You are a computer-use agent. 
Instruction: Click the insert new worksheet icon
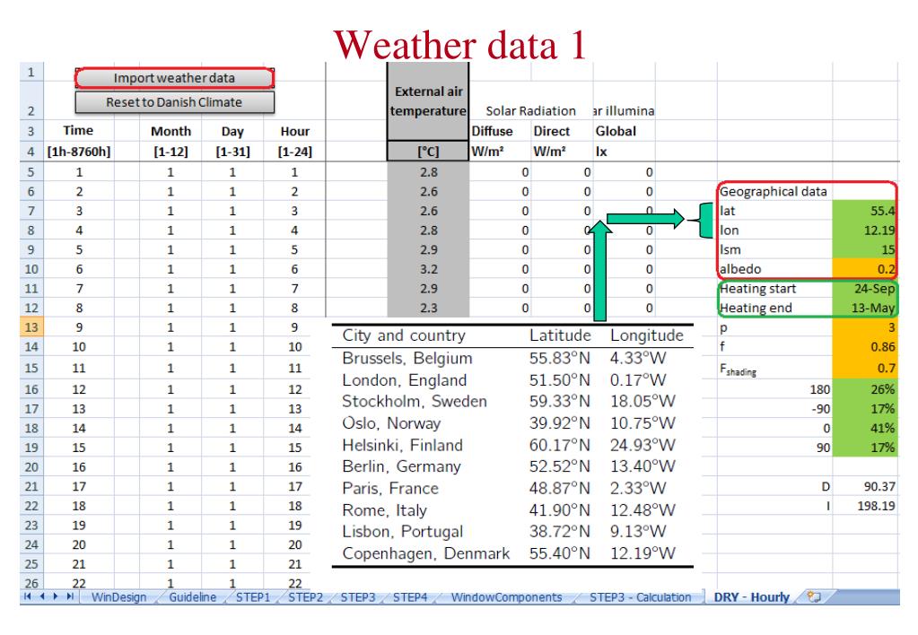[x=814, y=597]
